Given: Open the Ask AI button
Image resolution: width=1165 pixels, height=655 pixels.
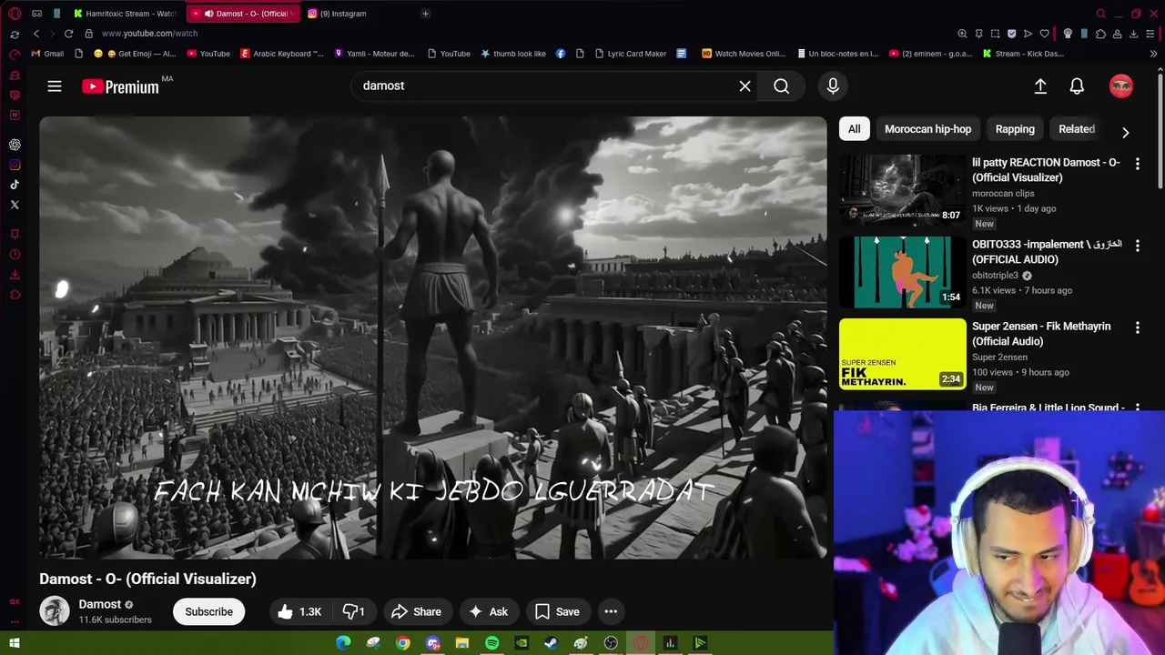Looking at the screenshot, I should 489,611.
